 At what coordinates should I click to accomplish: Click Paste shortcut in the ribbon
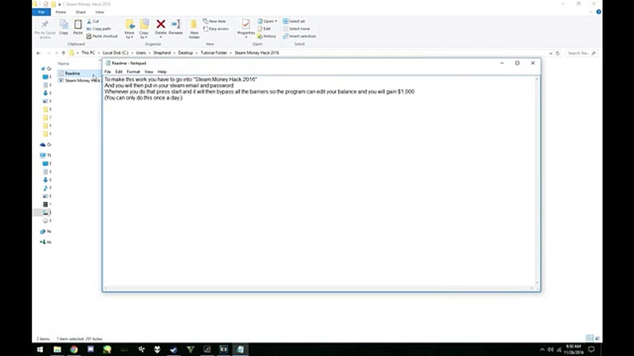pos(102,36)
